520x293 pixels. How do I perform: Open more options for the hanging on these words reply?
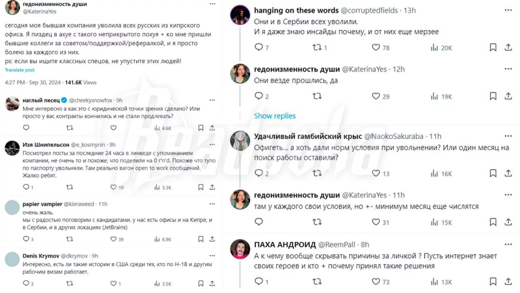pos(508,10)
